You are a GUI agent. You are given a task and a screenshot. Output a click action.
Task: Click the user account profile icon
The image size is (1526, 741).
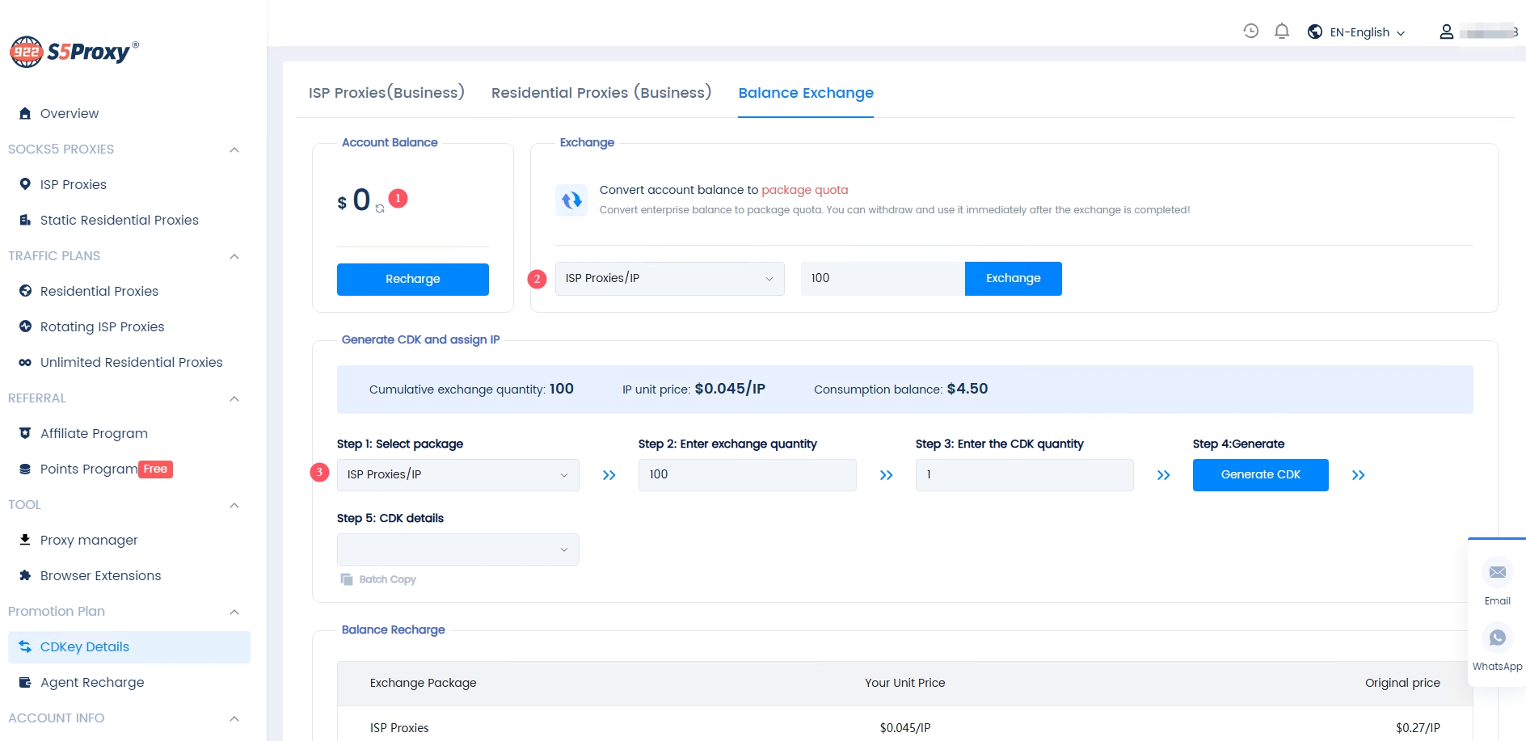[x=1446, y=32]
